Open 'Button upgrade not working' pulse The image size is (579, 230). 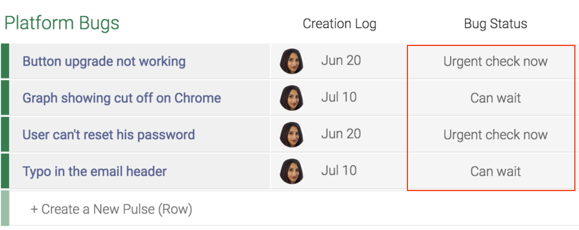point(104,61)
